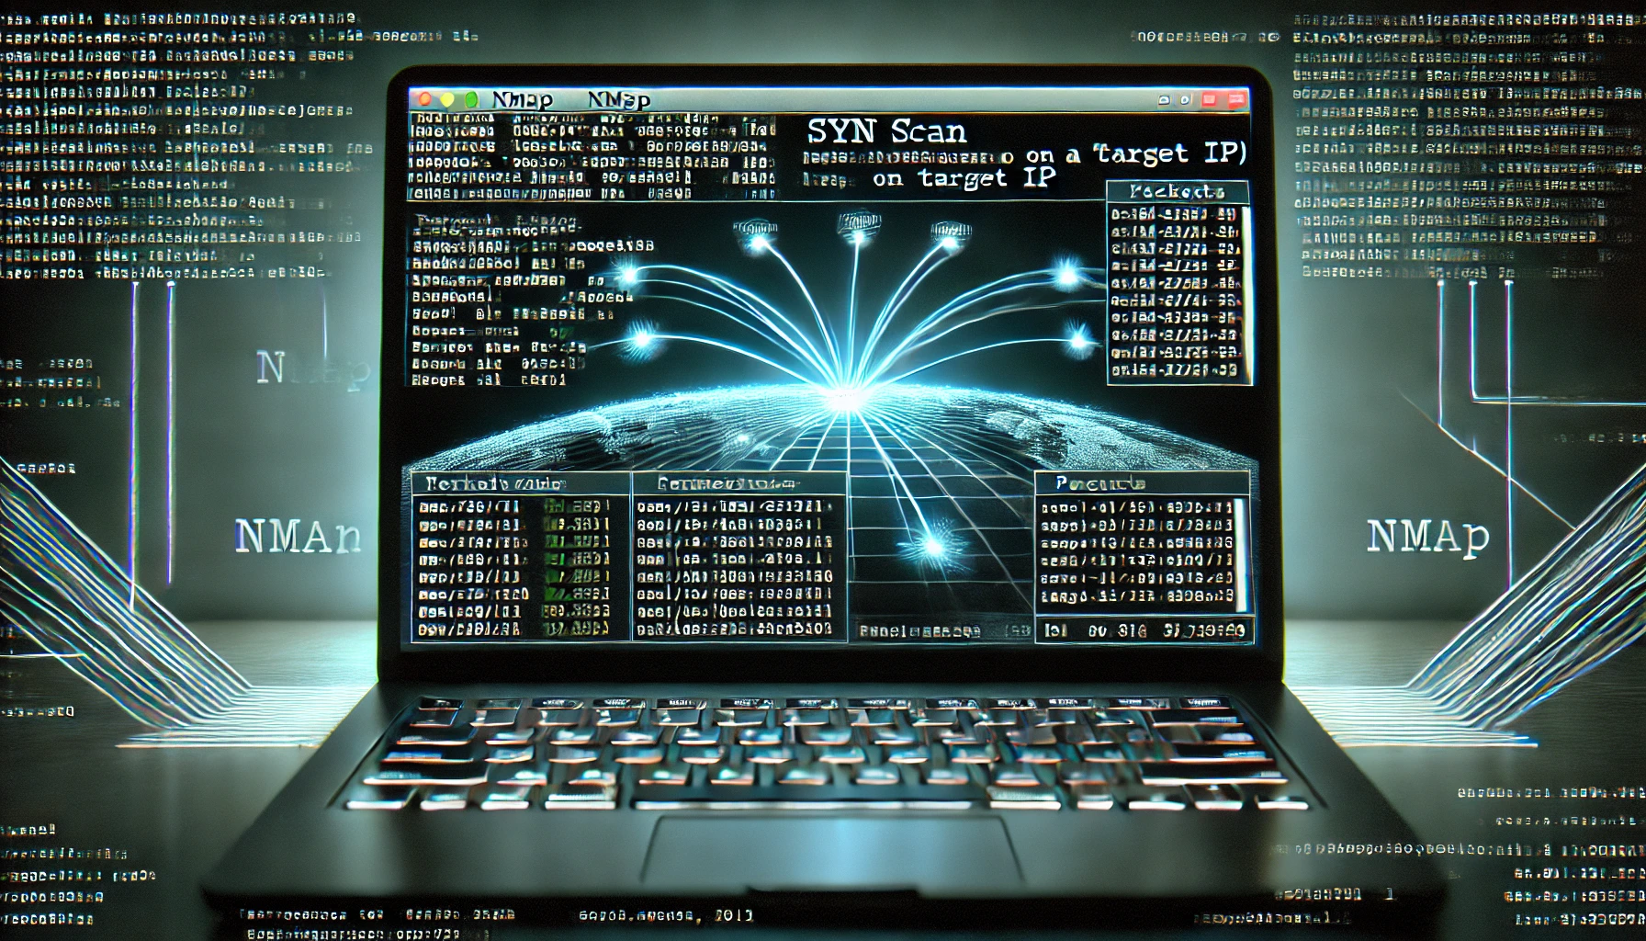
Task: Open the NMap tab adjacent to the green dot
Action: click(x=522, y=100)
